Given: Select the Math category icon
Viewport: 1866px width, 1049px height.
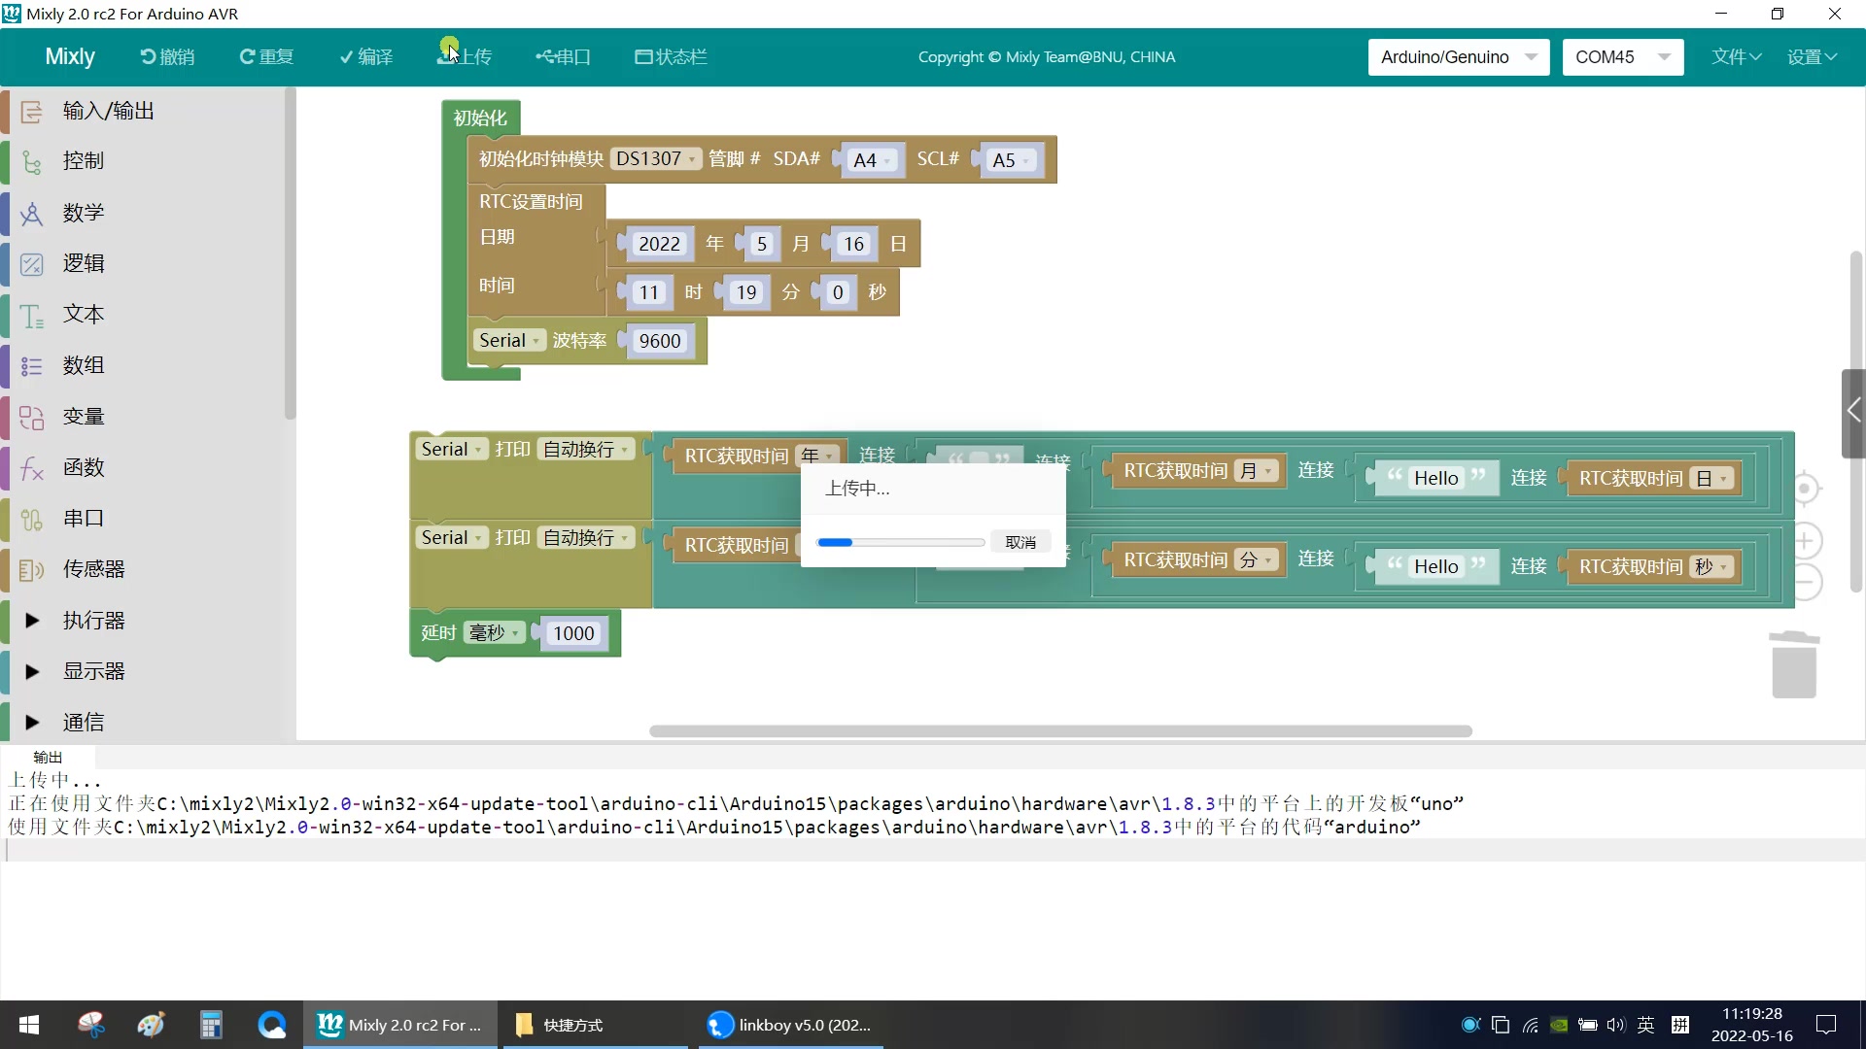Looking at the screenshot, I should pyautogui.click(x=32, y=213).
